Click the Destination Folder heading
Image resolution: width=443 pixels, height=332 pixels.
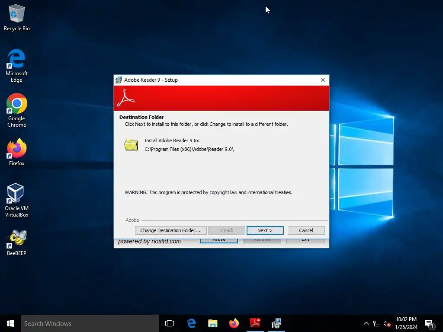[141, 117]
